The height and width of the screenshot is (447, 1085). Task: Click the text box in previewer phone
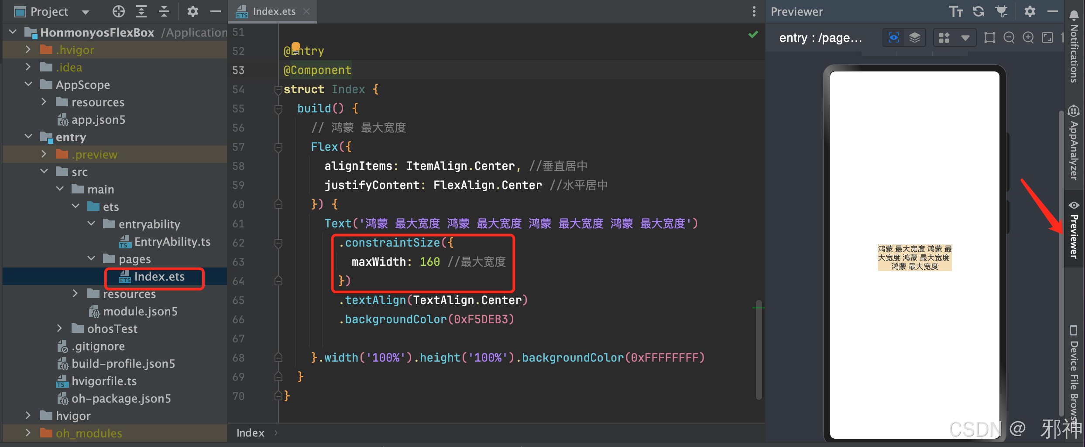pyautogui.click(x=915, y=257)
